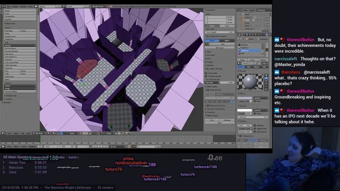Click the Grease Pencil pin icon left of New
340x191 pixels.
[206, 44]
